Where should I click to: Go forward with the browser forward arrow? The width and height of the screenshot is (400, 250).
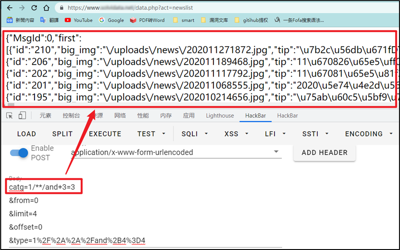click(x=22, y=8)
